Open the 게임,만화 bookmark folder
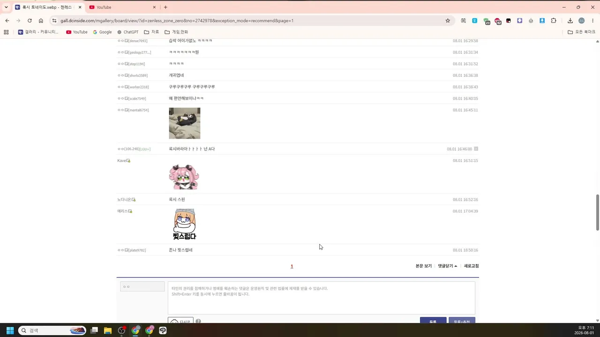The height and width of the screenshot is (337, 600). tap(176, 32)
